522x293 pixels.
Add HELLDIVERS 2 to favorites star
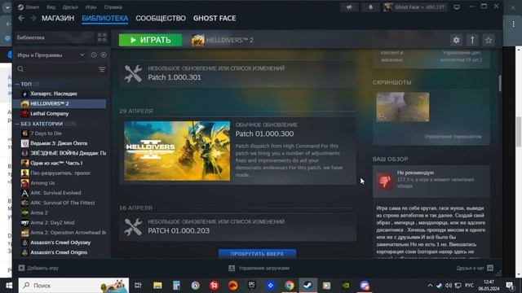(x=489, y=40)
